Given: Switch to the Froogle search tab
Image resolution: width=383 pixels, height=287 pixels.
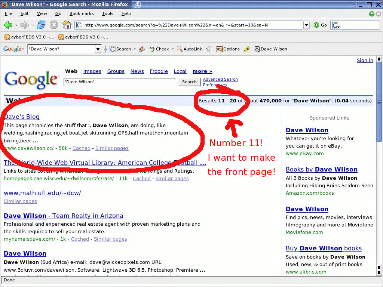Looking at the screenshot, I should (159, 71).
